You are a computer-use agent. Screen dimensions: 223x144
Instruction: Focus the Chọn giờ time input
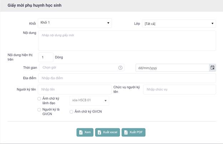click(x=79, y=67)
